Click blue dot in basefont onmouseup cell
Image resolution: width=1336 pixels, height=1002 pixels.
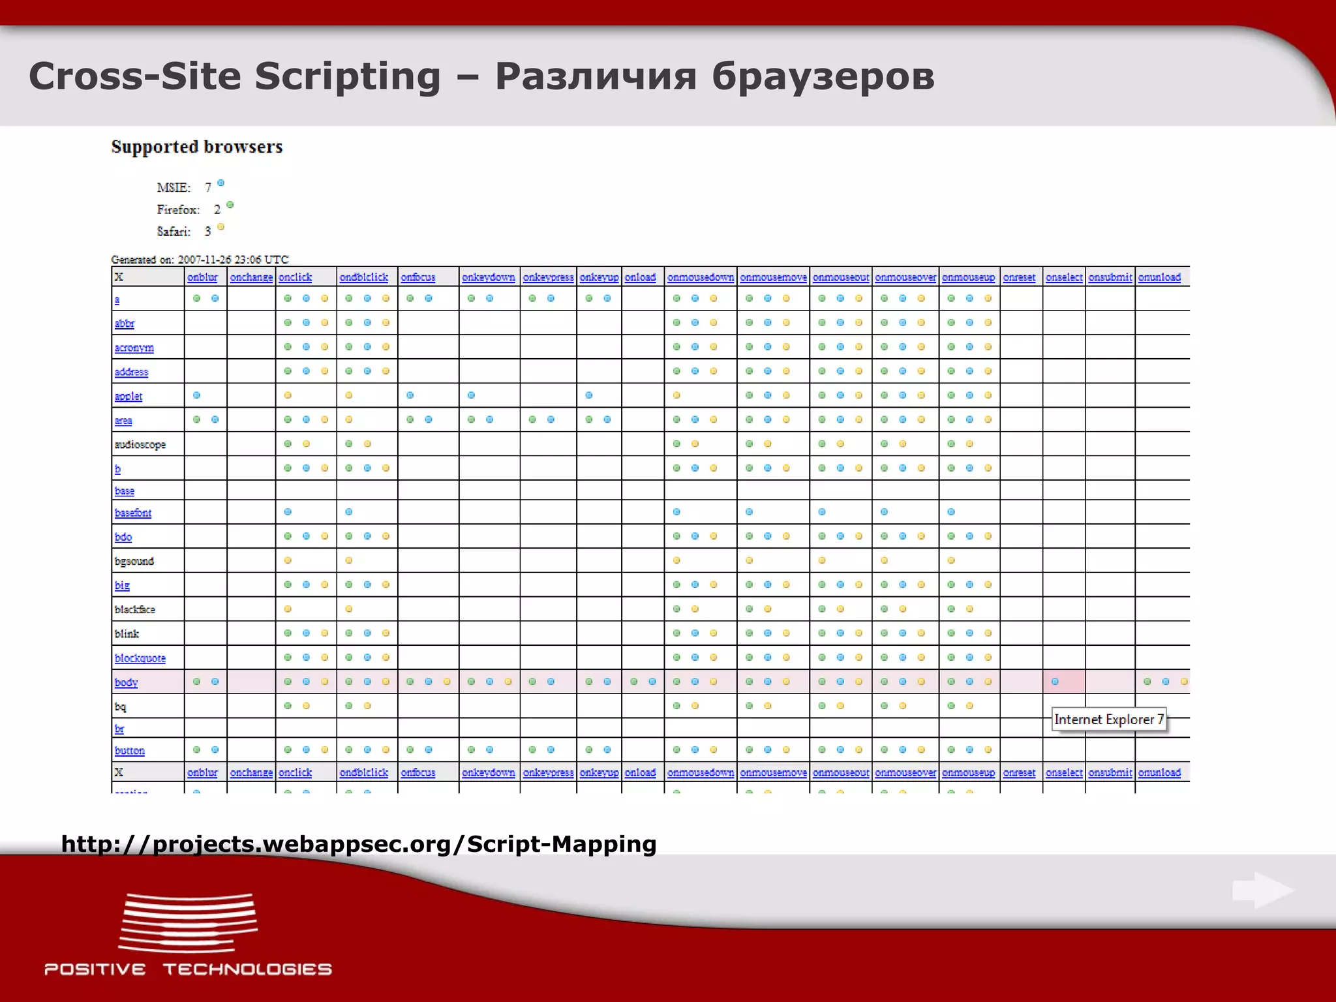(x=951, y=512)
